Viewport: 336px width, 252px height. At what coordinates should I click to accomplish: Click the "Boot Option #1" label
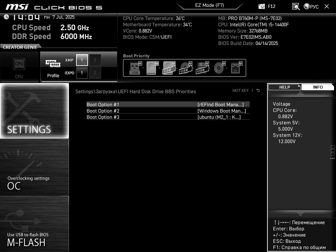pyautogui.click(x=103, y=105)
